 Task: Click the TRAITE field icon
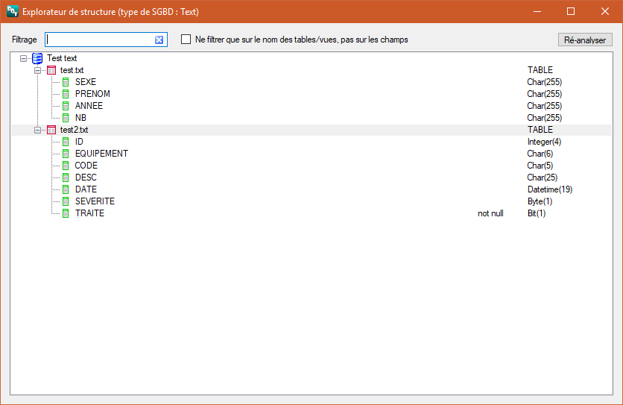[x=66, y=213]
